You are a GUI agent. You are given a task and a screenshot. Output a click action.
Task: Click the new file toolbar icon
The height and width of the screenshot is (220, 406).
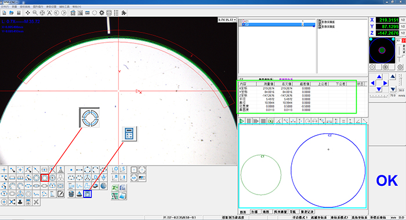point(5,13)
